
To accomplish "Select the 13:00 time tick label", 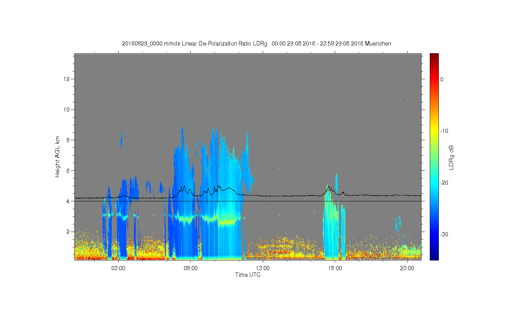I will [x=263, y=268].
